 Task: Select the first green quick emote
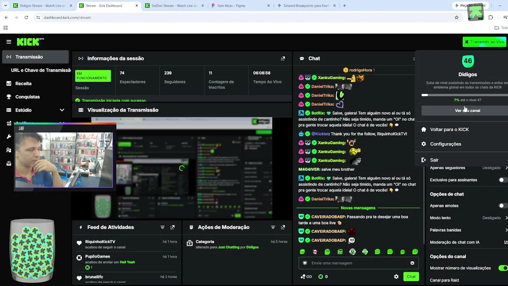(302, 251)
